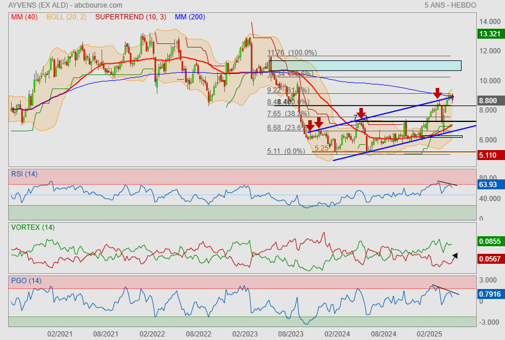
Task: Select the green 13.321 price tag
Action: tap(489, 35)
